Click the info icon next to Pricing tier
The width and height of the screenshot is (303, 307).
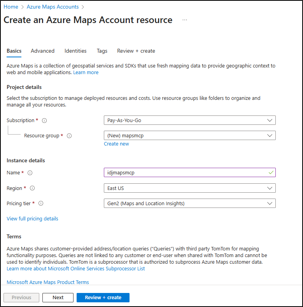pyautogui.click(x=41, y=203)
